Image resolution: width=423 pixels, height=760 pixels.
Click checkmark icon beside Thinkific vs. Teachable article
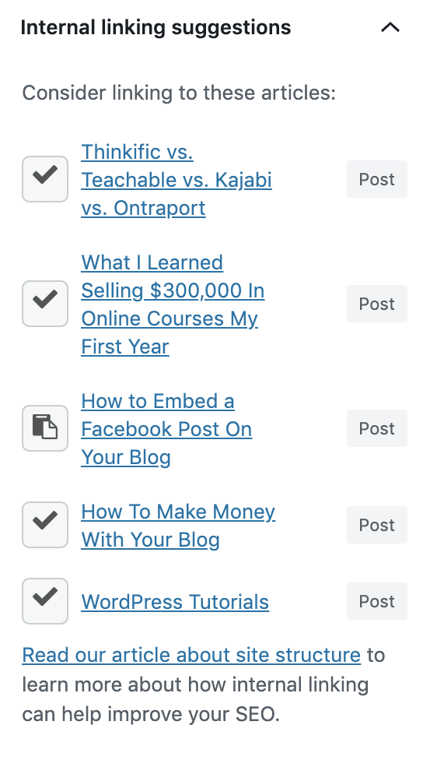[45, 179]
